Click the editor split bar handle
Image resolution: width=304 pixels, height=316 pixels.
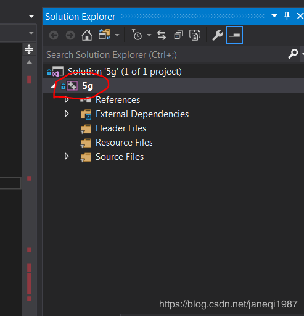[29, 49]
